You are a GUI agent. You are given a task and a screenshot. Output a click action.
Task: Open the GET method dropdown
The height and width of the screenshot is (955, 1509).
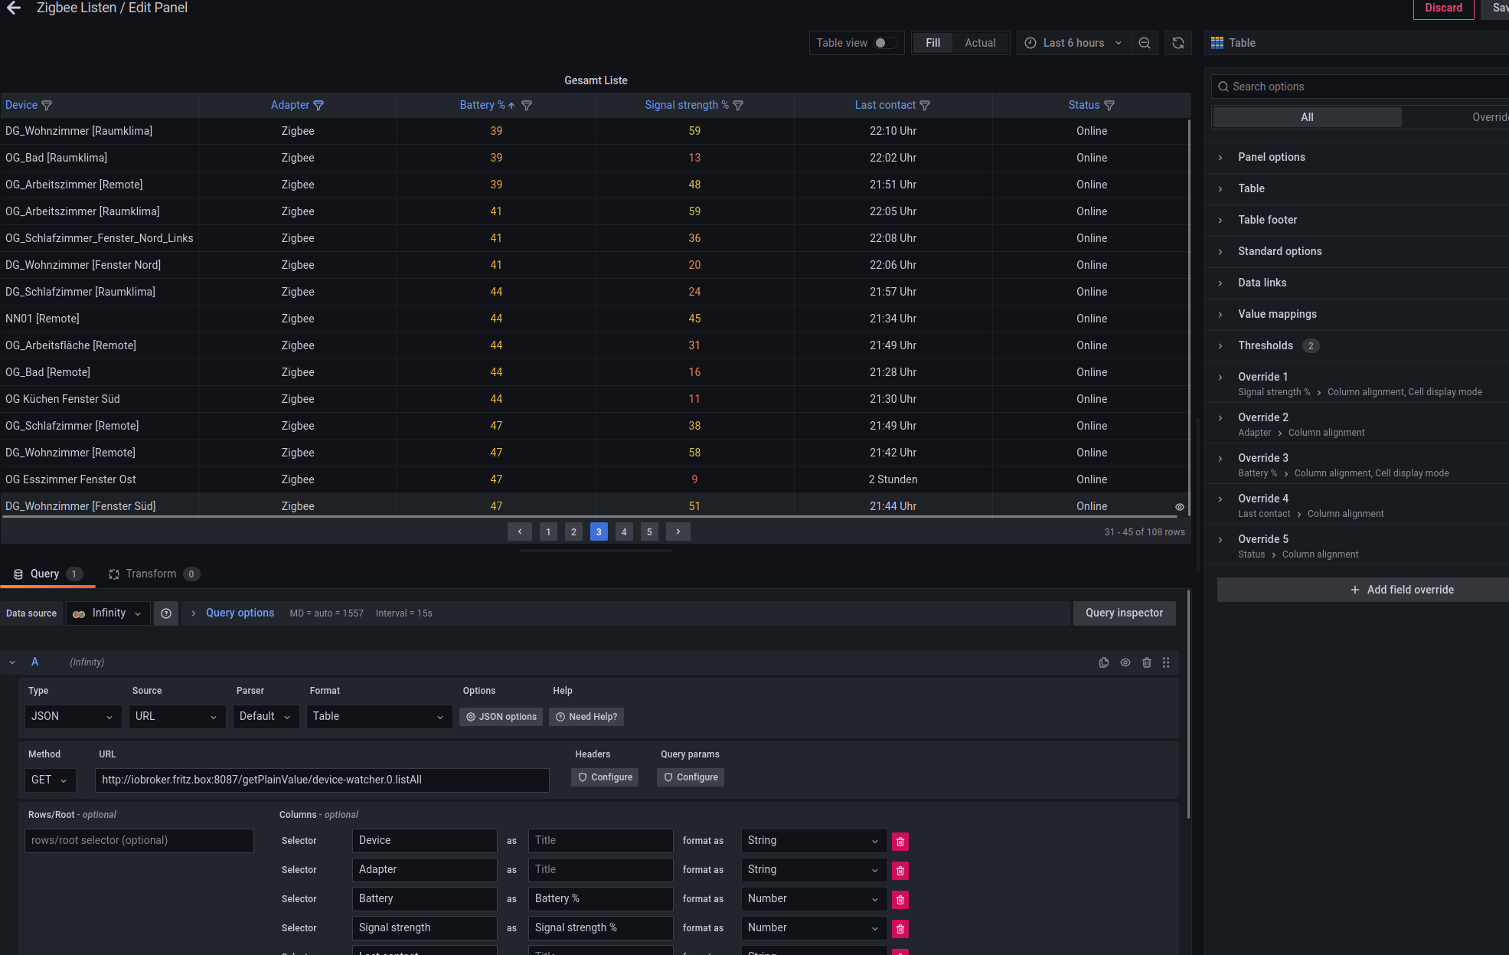[x=50, y=780]
